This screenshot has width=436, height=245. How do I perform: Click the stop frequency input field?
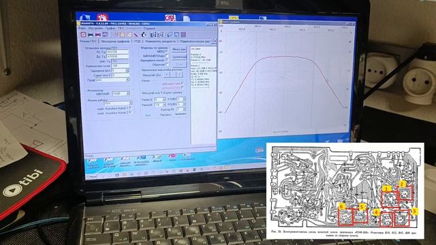tap(118, 56)
